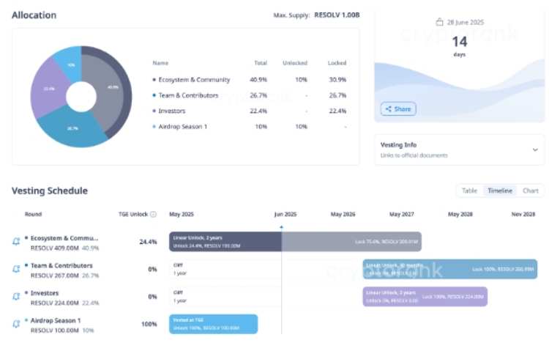This screenshot has width=549, height=351.
Task: Click the Airdrop Season 1 vested bar
Action: 213,324
